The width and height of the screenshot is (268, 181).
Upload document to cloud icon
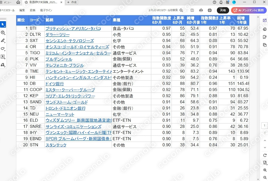201,10
